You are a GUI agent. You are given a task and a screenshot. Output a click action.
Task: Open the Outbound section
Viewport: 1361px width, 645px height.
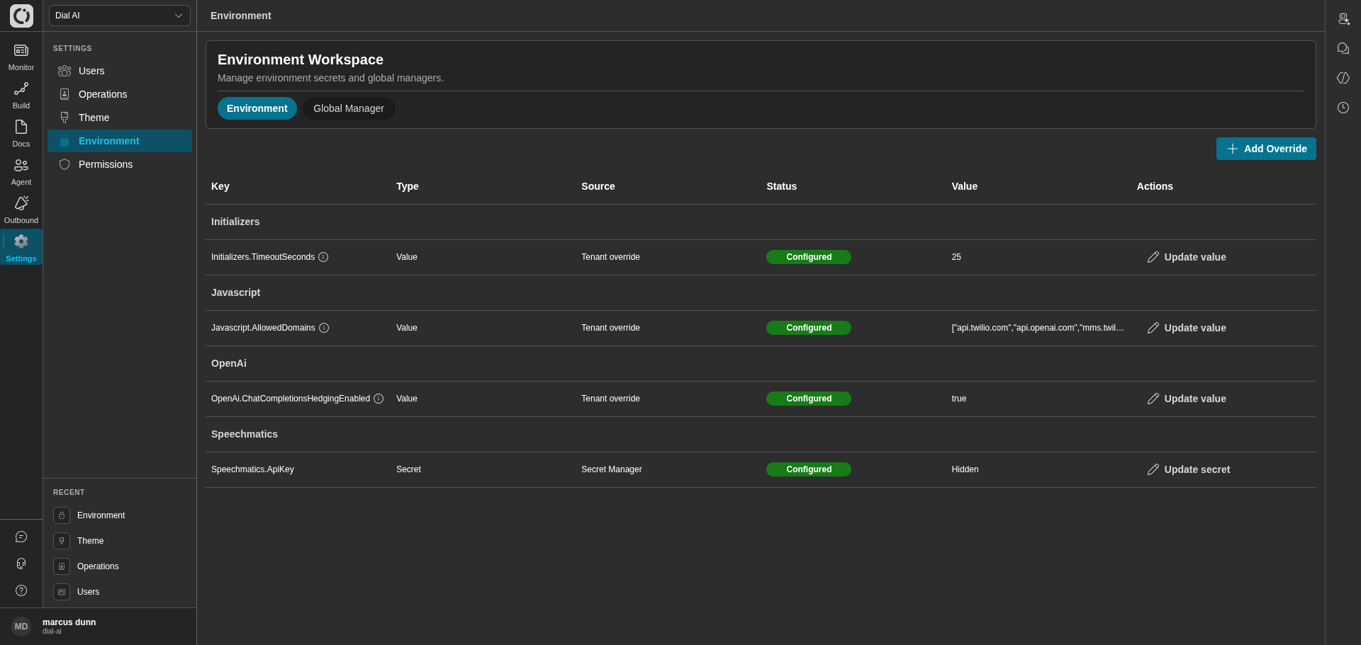(x=21, y=210)
